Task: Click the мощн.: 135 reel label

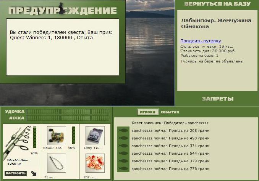Action: [x=52, y=148]
